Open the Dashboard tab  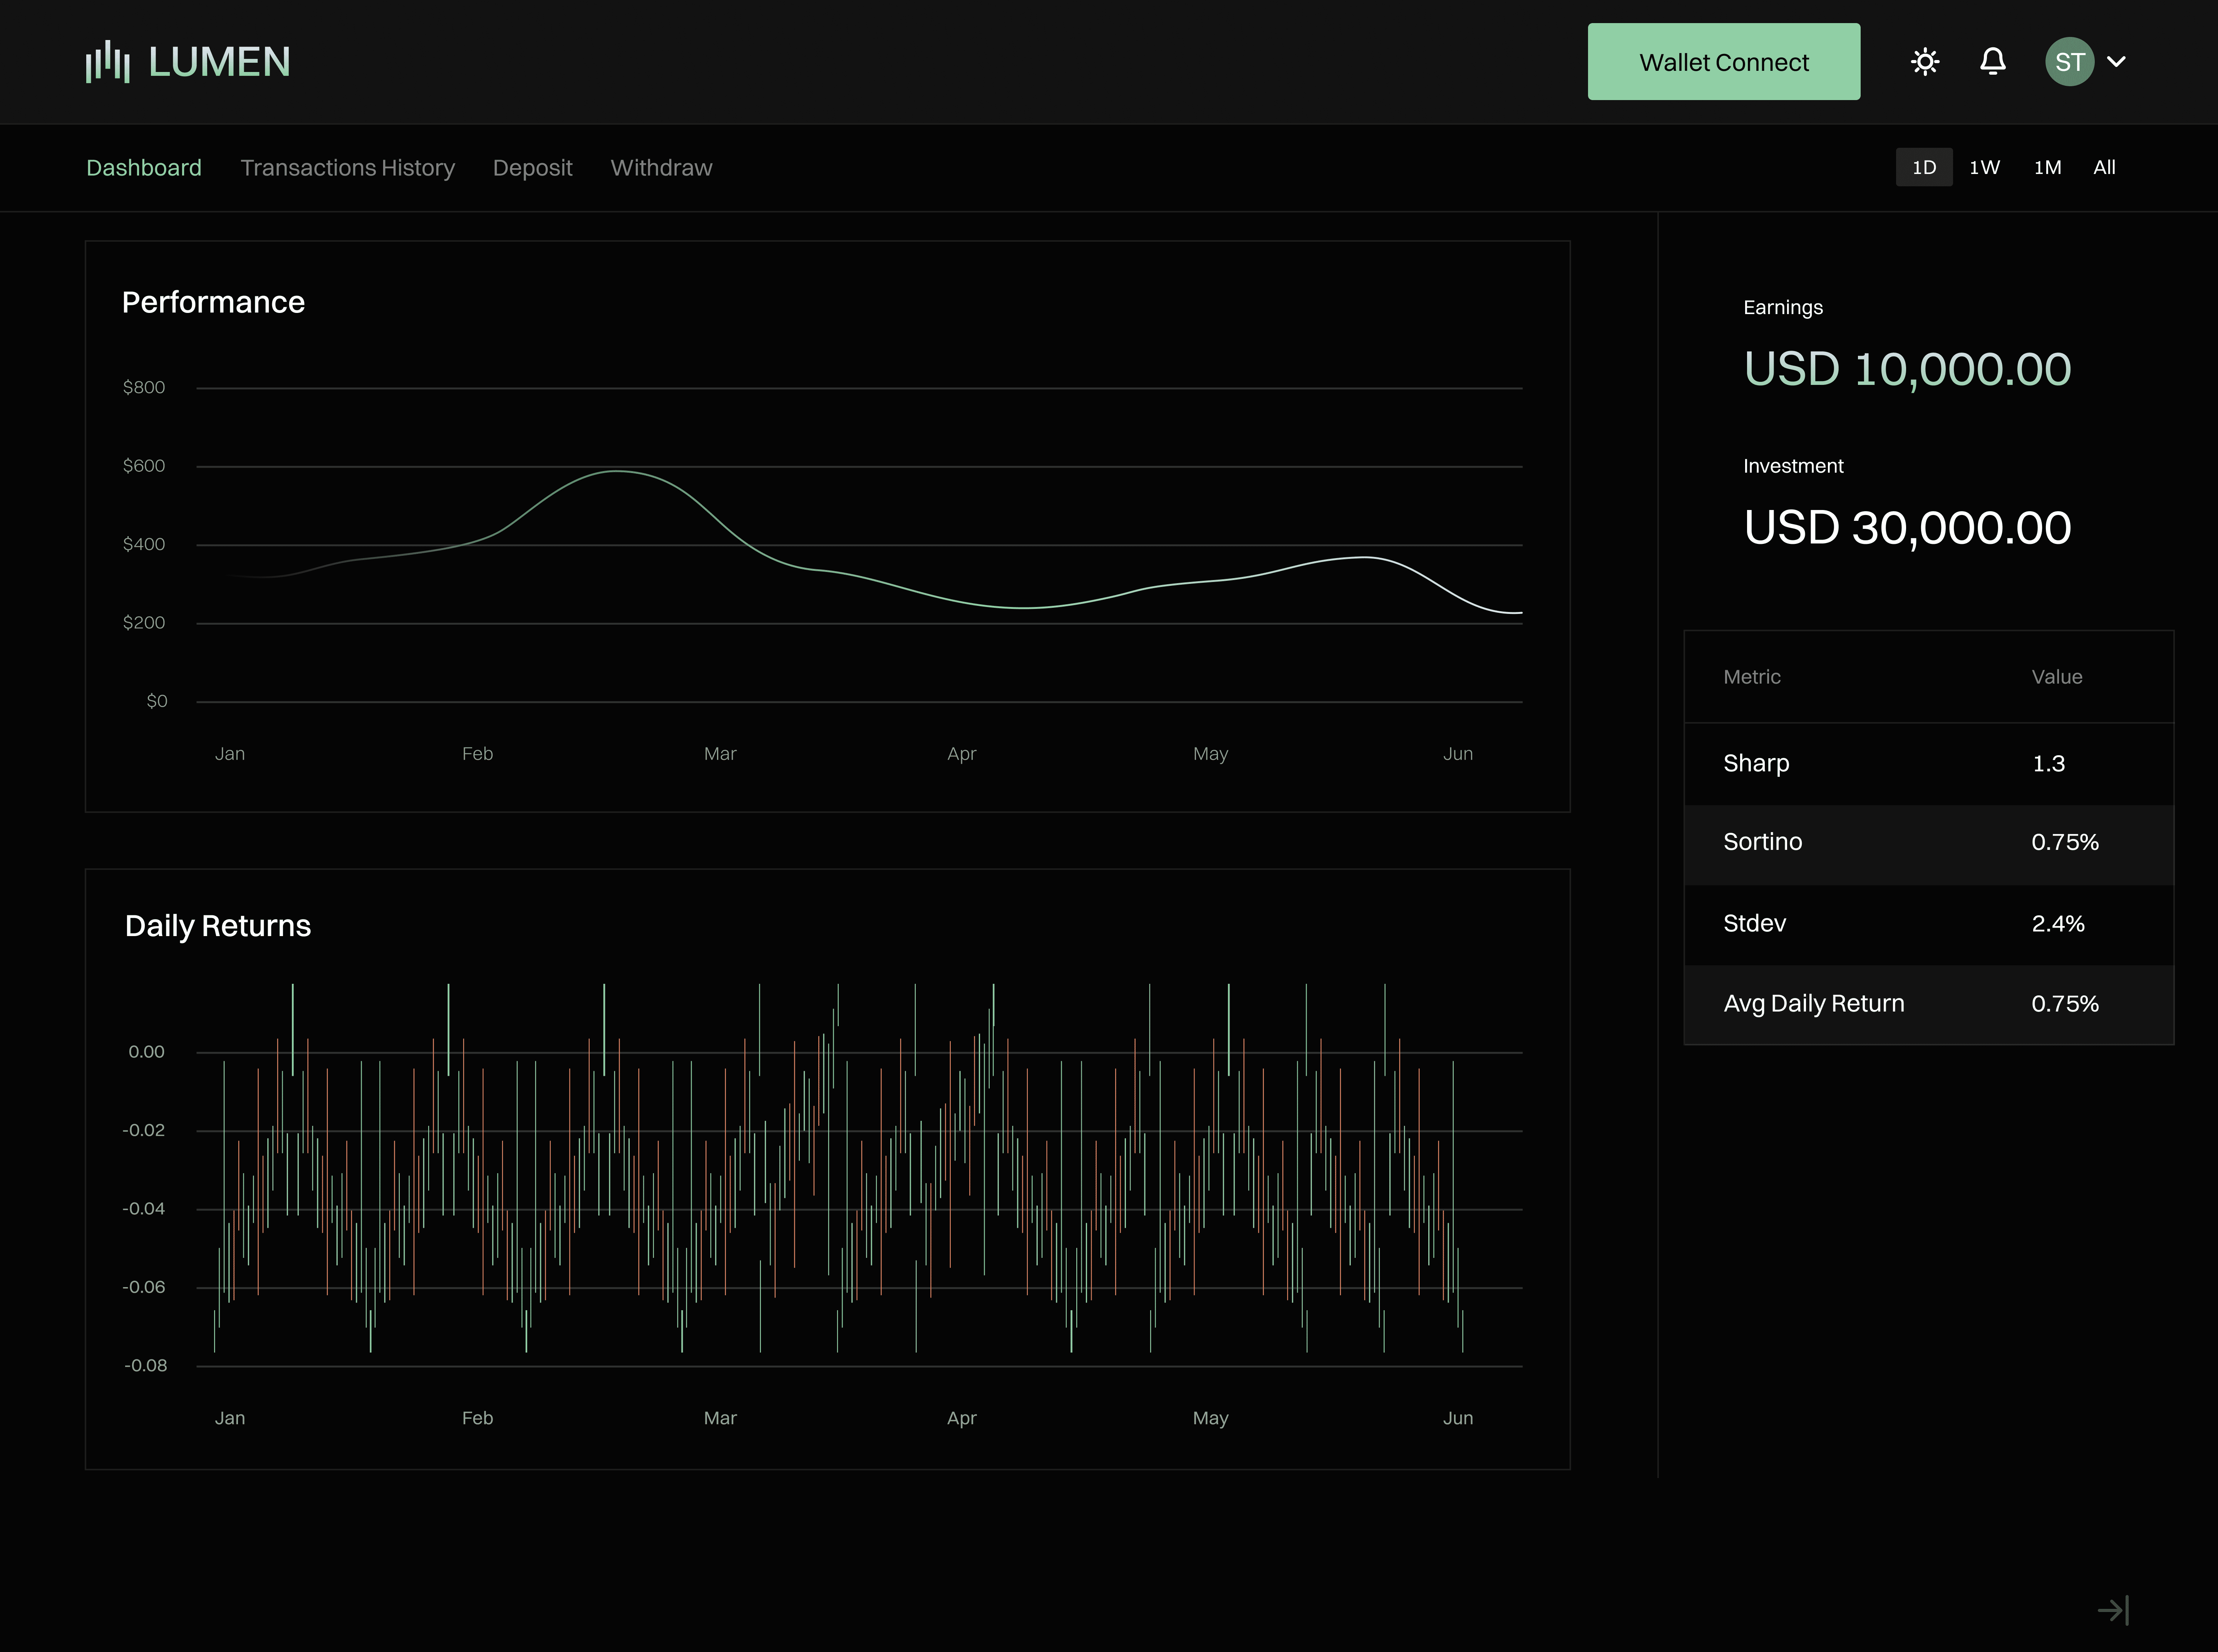(144, 168)
